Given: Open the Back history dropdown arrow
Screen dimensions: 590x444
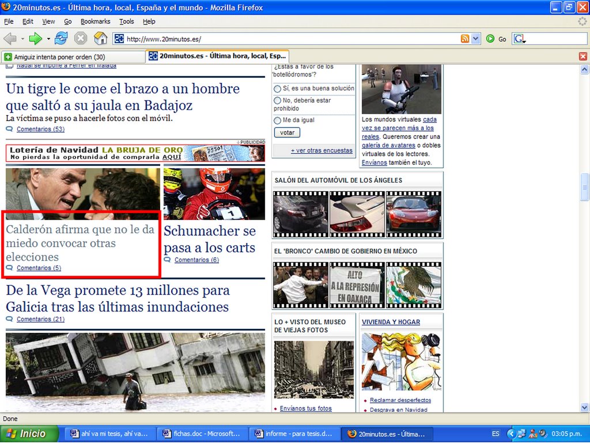Looking at the screenshot, I should tap(22, 39).
